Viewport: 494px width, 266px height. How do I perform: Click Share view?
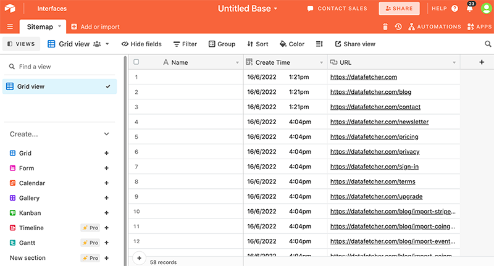coord(355,44)
